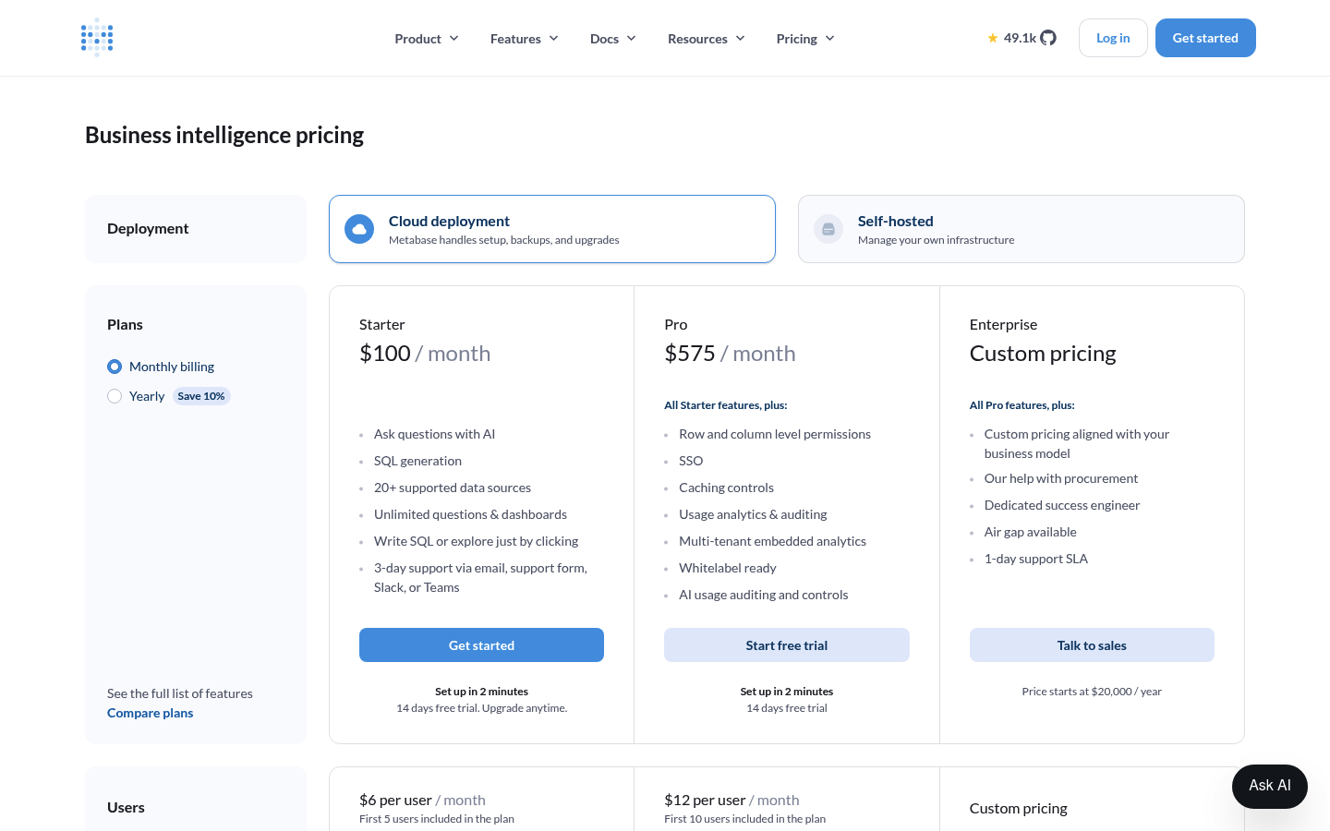Click '20+ supported data sources' text

[453, 488]
